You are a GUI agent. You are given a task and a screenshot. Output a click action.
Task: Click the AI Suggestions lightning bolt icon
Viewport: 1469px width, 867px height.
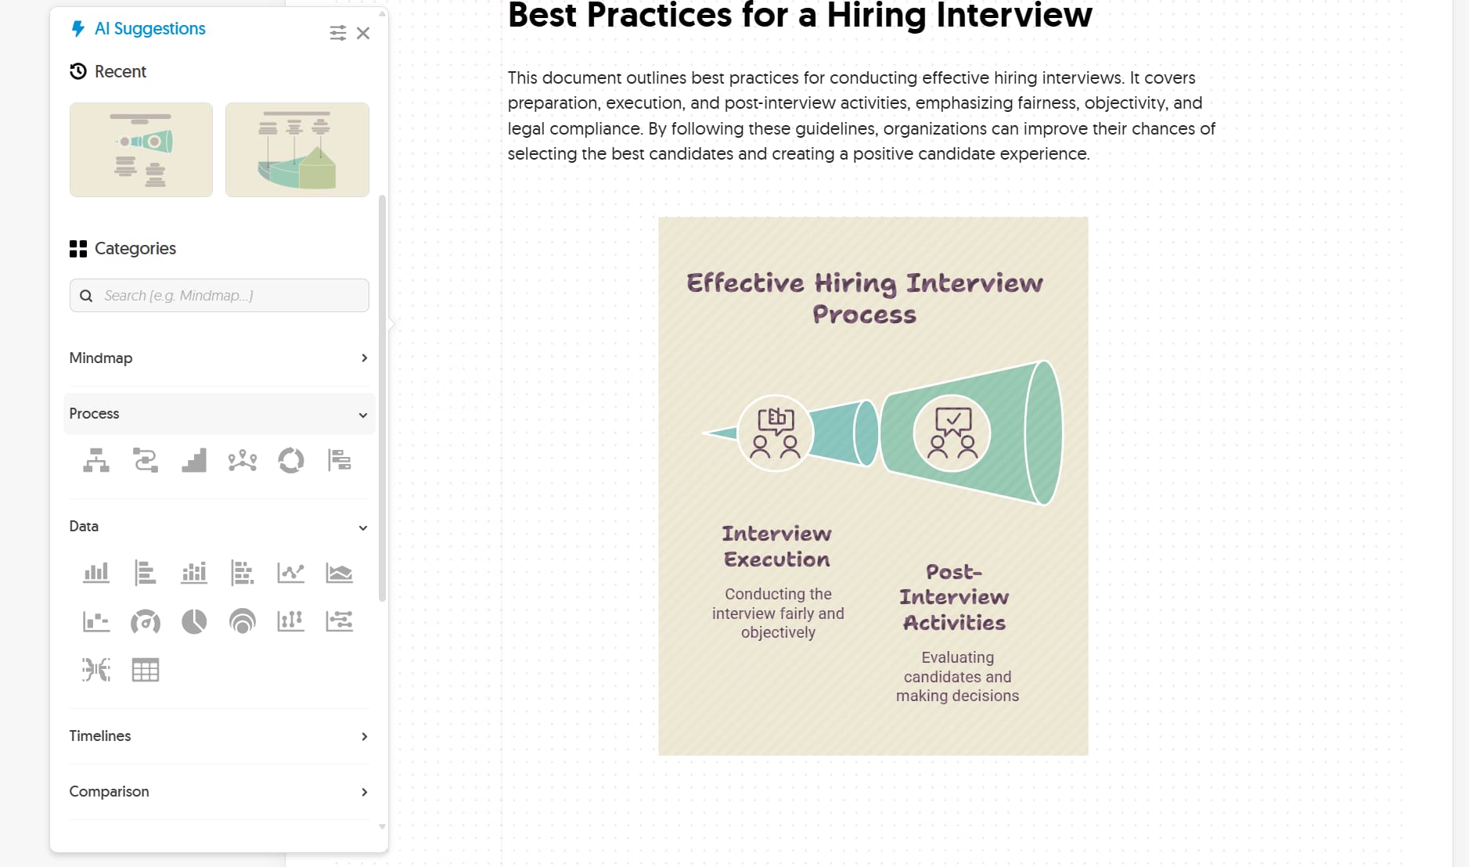tap(78, 29)
